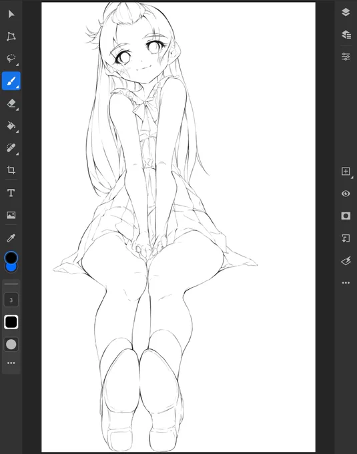Viewport: 357px width, 454px height.
Task: Pick the Eyedropper tool
Action: pyautogui.click(x=11, y=238)
